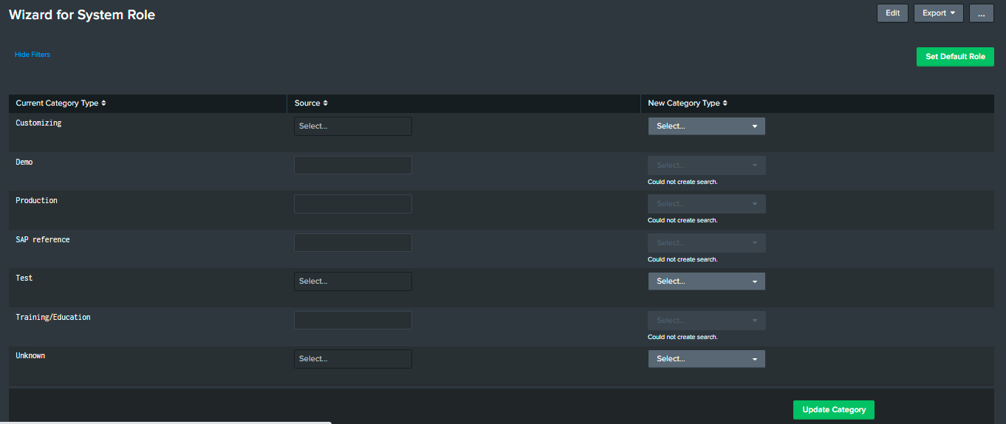Image resolution: width=1006 pixels, height=424 pixels.
Task: Click disabled New Category dropdown for Demo
Action: [706, 165]
